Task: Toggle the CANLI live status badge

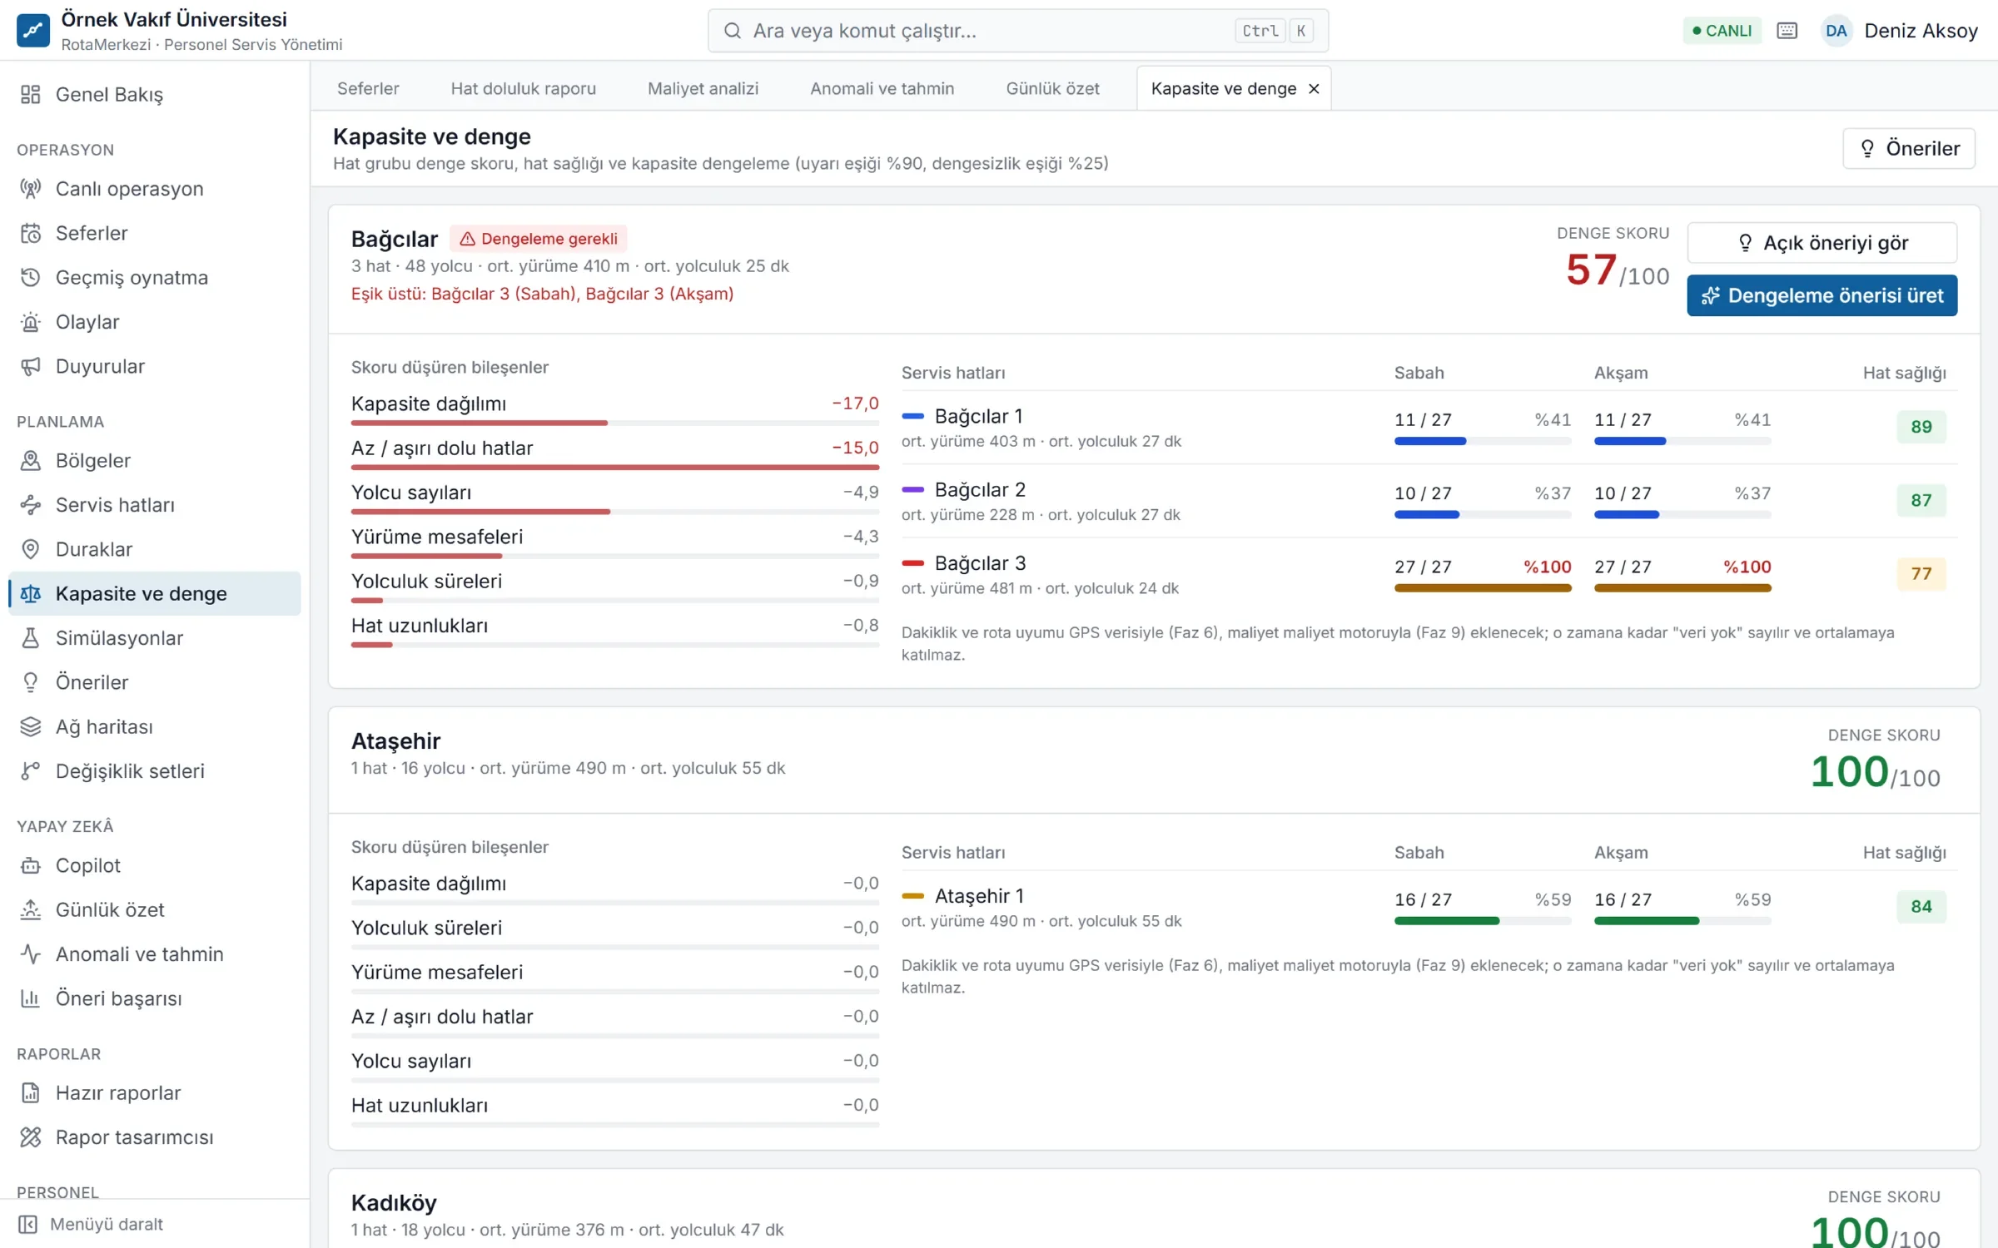Action: pos(1722,31)
